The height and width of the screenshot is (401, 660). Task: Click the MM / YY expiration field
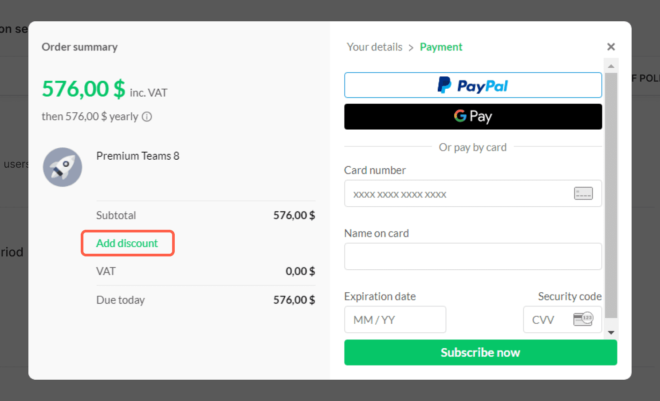(395, 319)
